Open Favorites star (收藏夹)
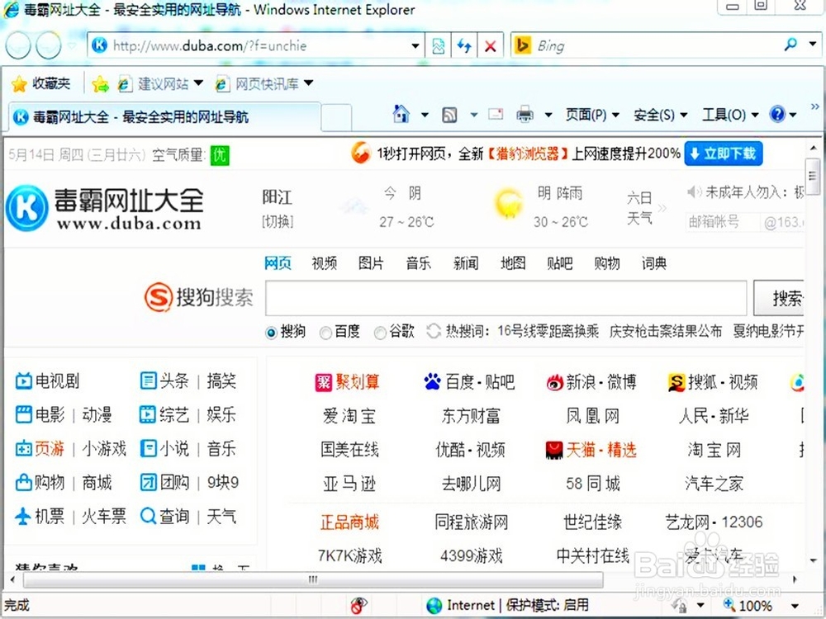826x619 pixels. [x=40, y=83]
